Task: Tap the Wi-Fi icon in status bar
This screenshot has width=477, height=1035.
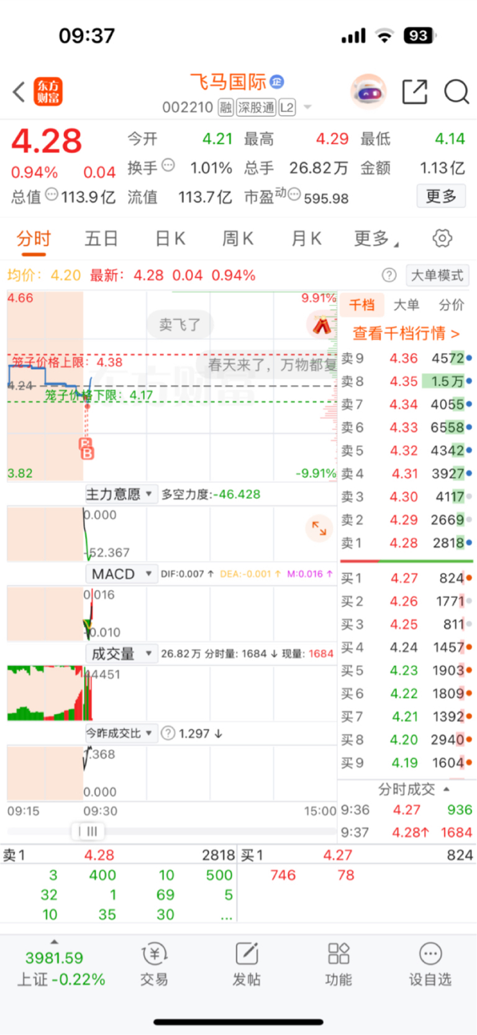Action: [385, 36]
